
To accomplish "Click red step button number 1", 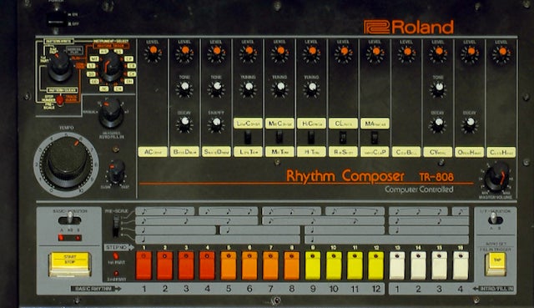I will [x=144, y=265].
